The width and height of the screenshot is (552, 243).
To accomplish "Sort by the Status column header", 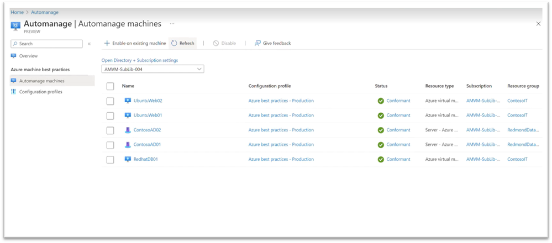I will [381, 86].
